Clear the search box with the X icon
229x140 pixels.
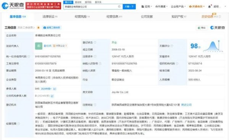(x=119, y=6)
